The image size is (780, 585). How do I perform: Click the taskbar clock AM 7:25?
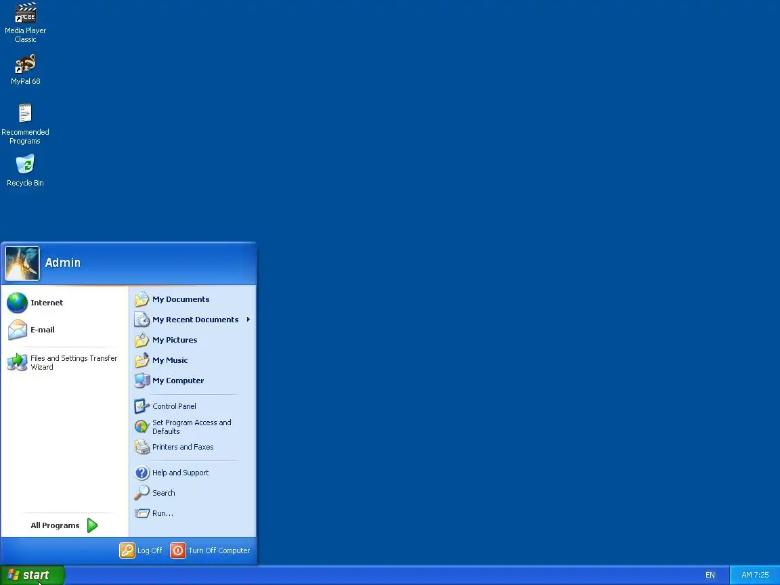pos(755,575)
